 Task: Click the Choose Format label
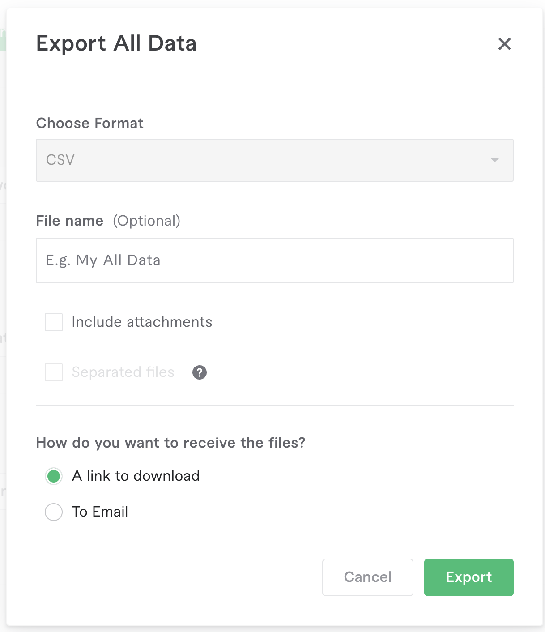tap(90, 123)
